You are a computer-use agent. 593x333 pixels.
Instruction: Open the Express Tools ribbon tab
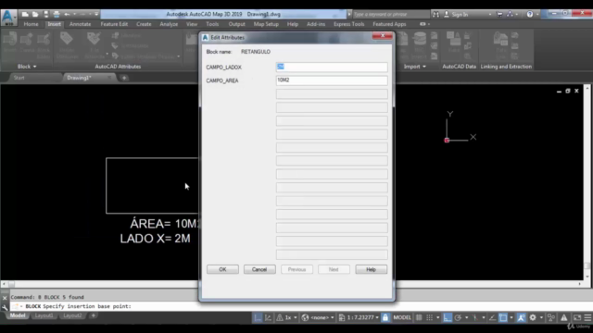(x=348, y=24)
